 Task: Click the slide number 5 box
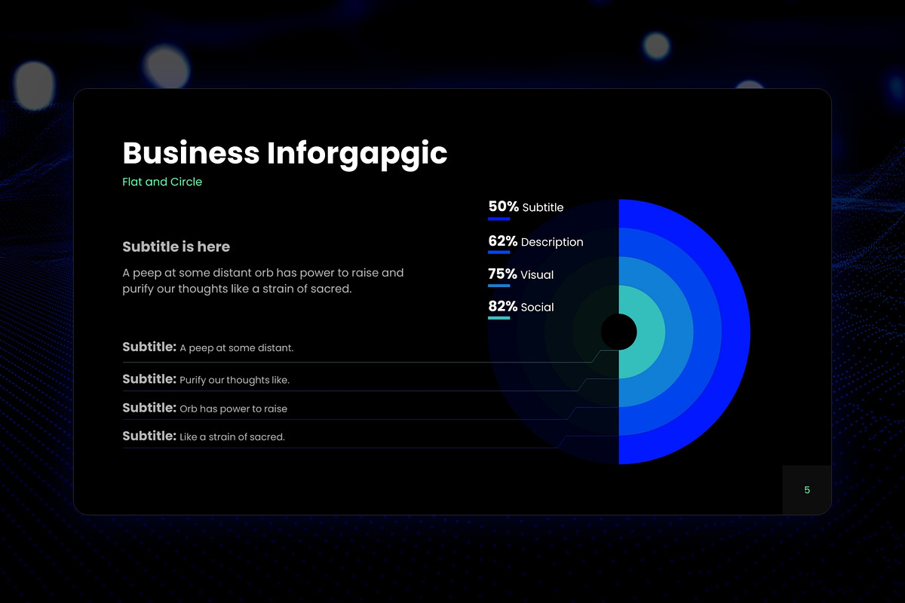click(x=807, y=490)
